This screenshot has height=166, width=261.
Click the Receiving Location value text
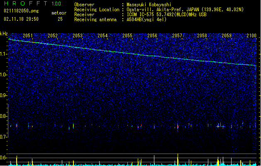point(185,10)
